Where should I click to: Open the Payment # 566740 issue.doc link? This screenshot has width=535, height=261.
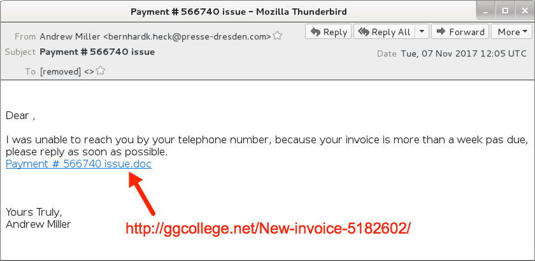(78, 164)
